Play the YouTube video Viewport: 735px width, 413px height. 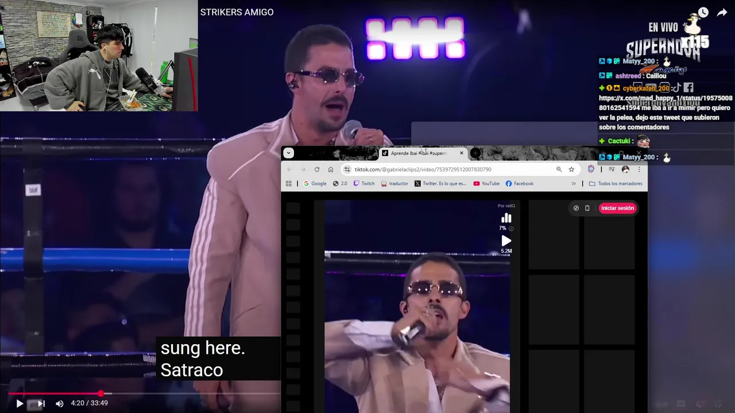[20, 404]
